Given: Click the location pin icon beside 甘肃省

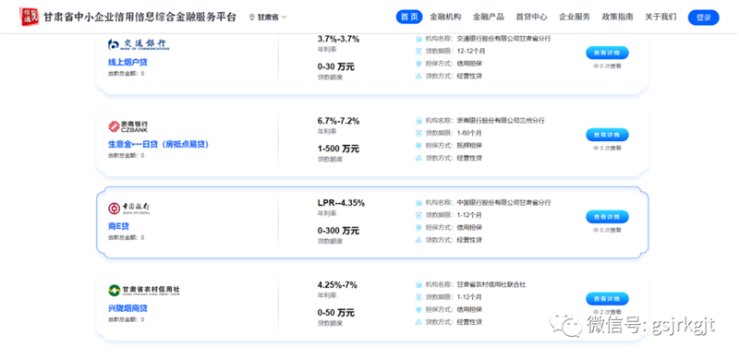Looking at the screenshot, I should [252, 18].
